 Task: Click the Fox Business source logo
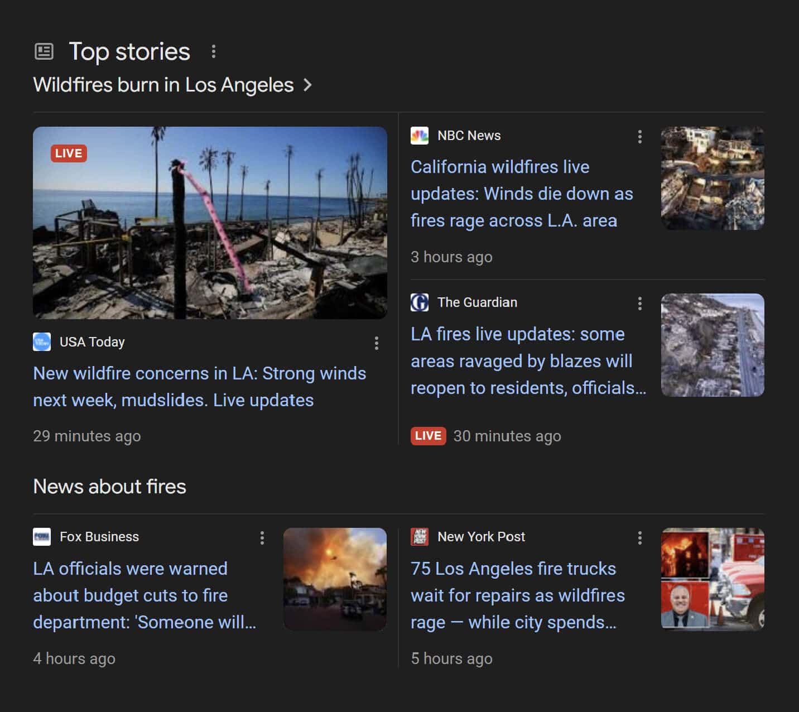click(42, 537)
